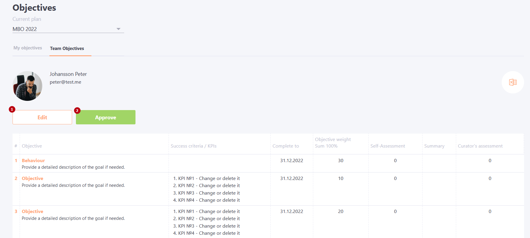
Task: Click Behaviour's self-assessment value 0
Action: point(395,160)
